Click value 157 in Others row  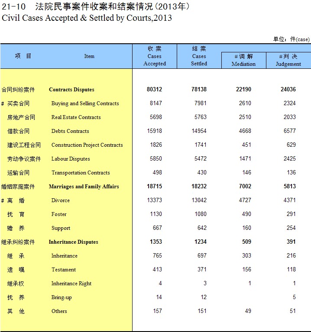click(158, 311)
